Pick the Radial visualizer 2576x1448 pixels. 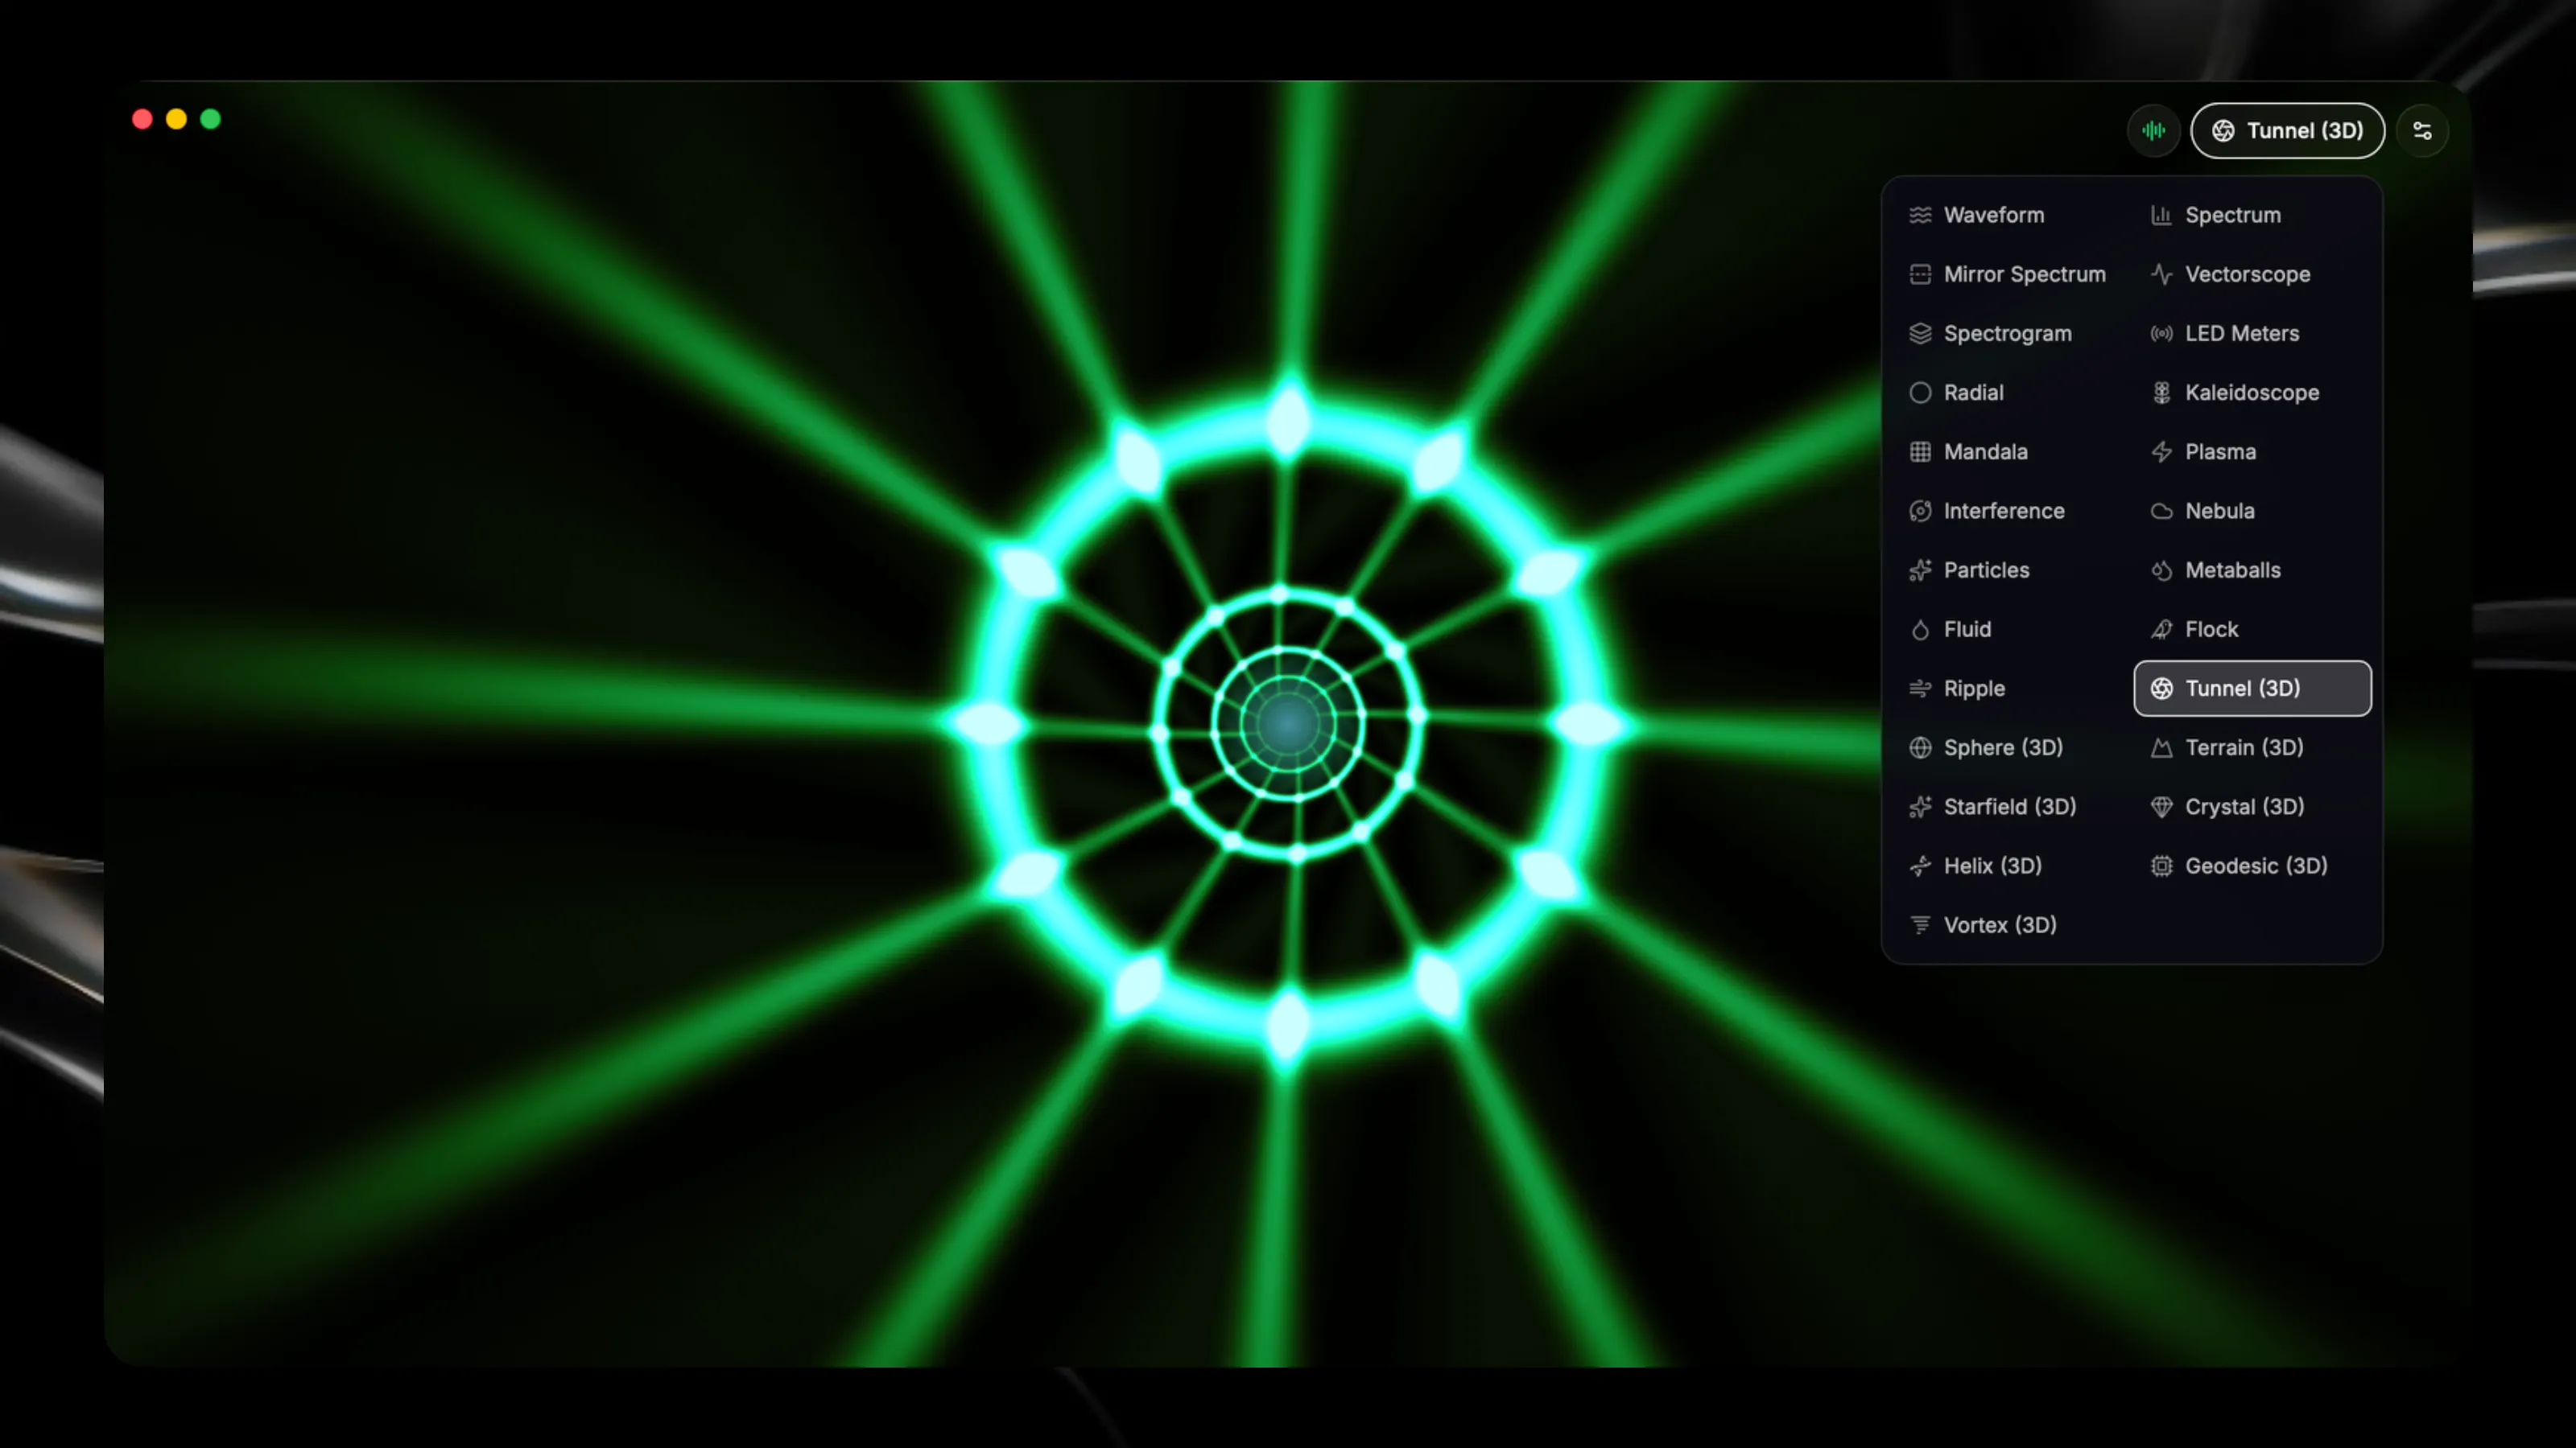2012,393
